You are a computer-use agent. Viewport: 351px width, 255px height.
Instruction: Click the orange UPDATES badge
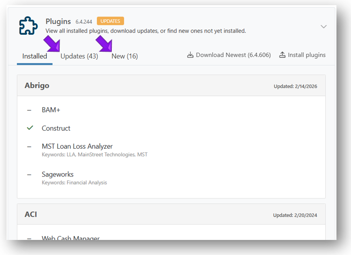pos(110,21)
